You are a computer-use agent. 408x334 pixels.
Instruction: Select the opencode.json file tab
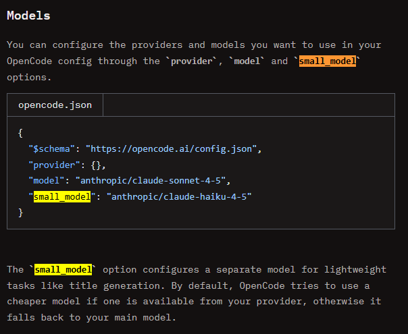[x=55, y=105]
